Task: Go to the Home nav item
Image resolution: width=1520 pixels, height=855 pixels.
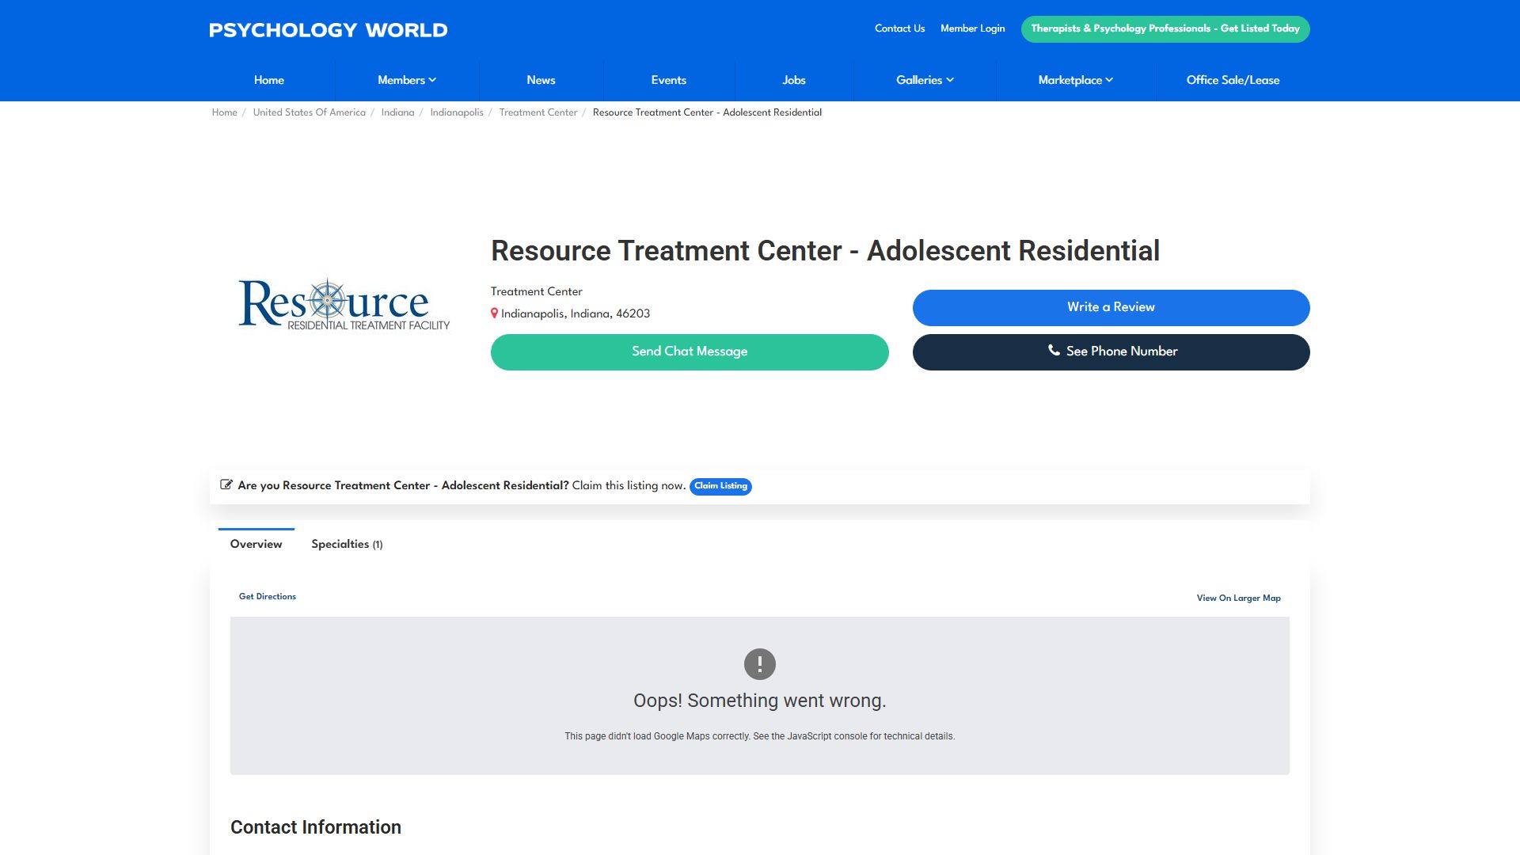Action: point(269,80)
